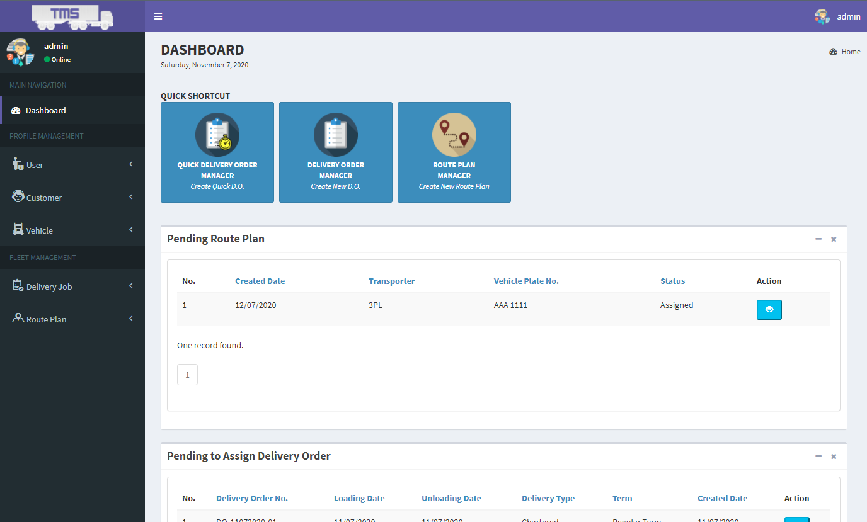Open Route Plan Manager shortcut
This screenshot has width=867, height=522.
(454, 152)
